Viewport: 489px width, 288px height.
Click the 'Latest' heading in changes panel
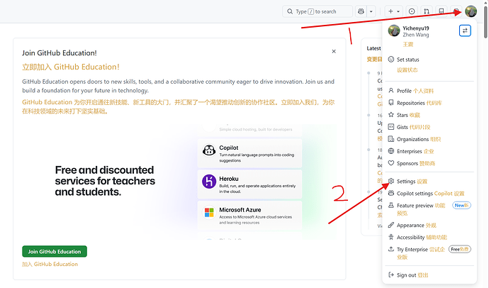coord(373,48)
